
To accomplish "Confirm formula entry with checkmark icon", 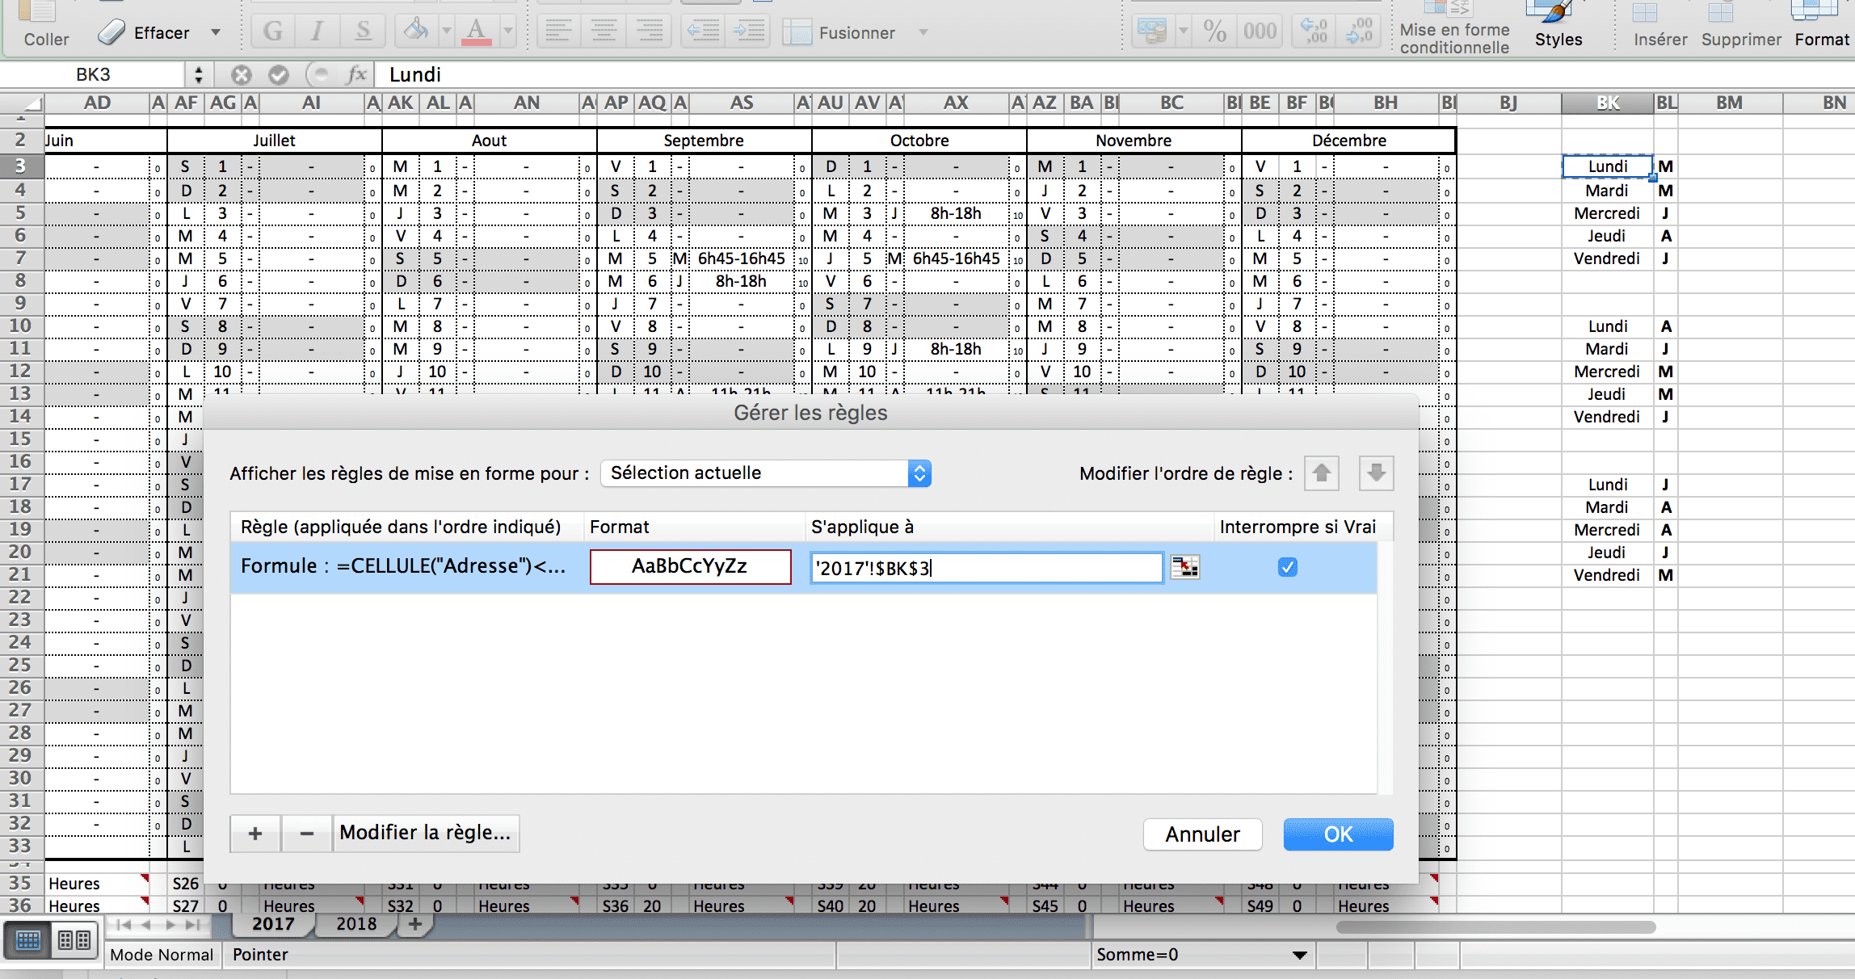I will coord(279,75).
